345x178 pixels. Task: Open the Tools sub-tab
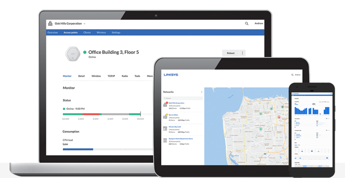(137, 76)
